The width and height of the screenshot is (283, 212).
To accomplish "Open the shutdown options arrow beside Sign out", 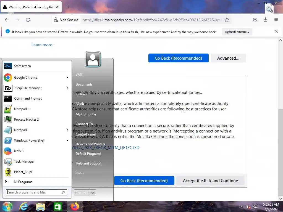I will (93, 192).
